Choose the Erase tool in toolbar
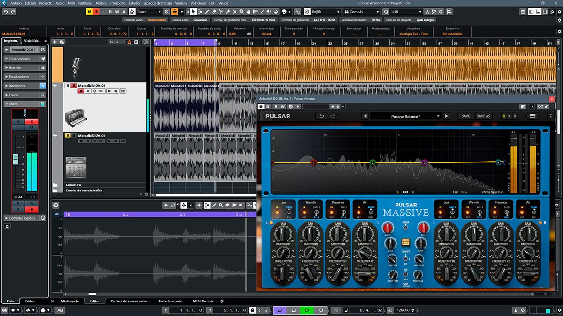 coord(214,12)
